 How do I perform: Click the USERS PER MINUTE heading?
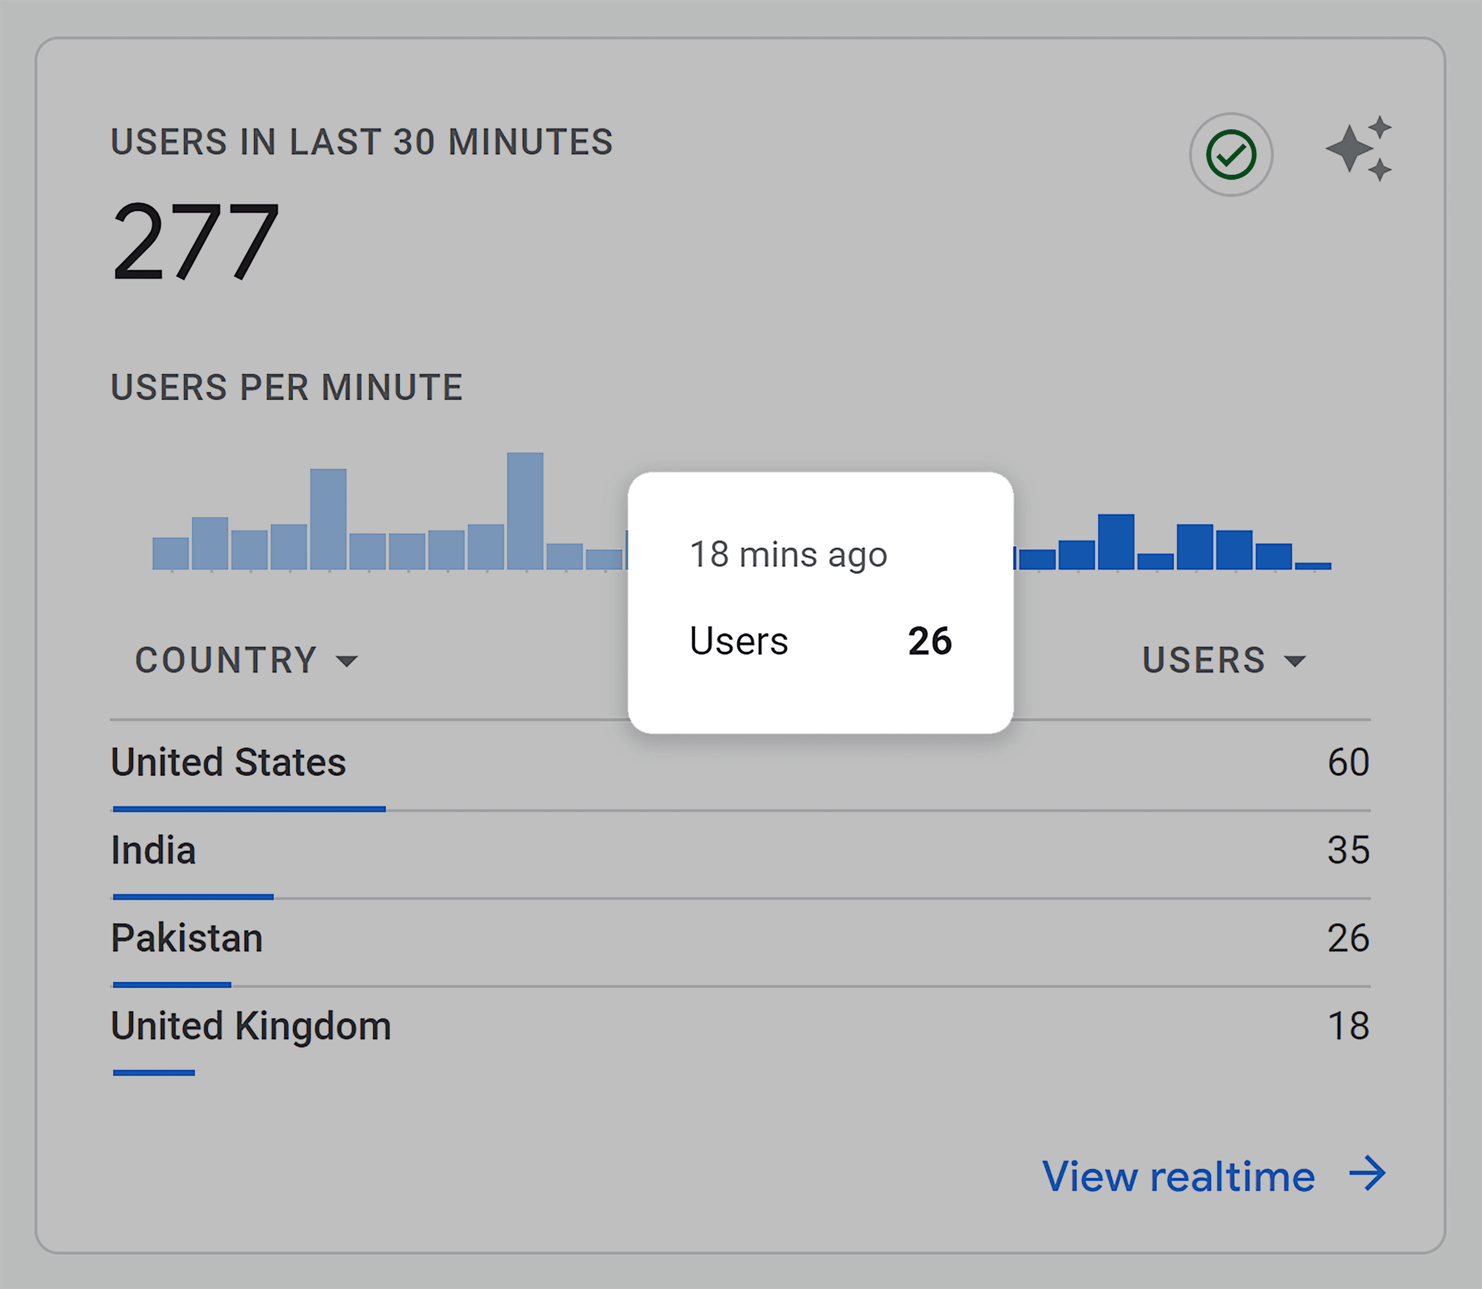(286, 387)
